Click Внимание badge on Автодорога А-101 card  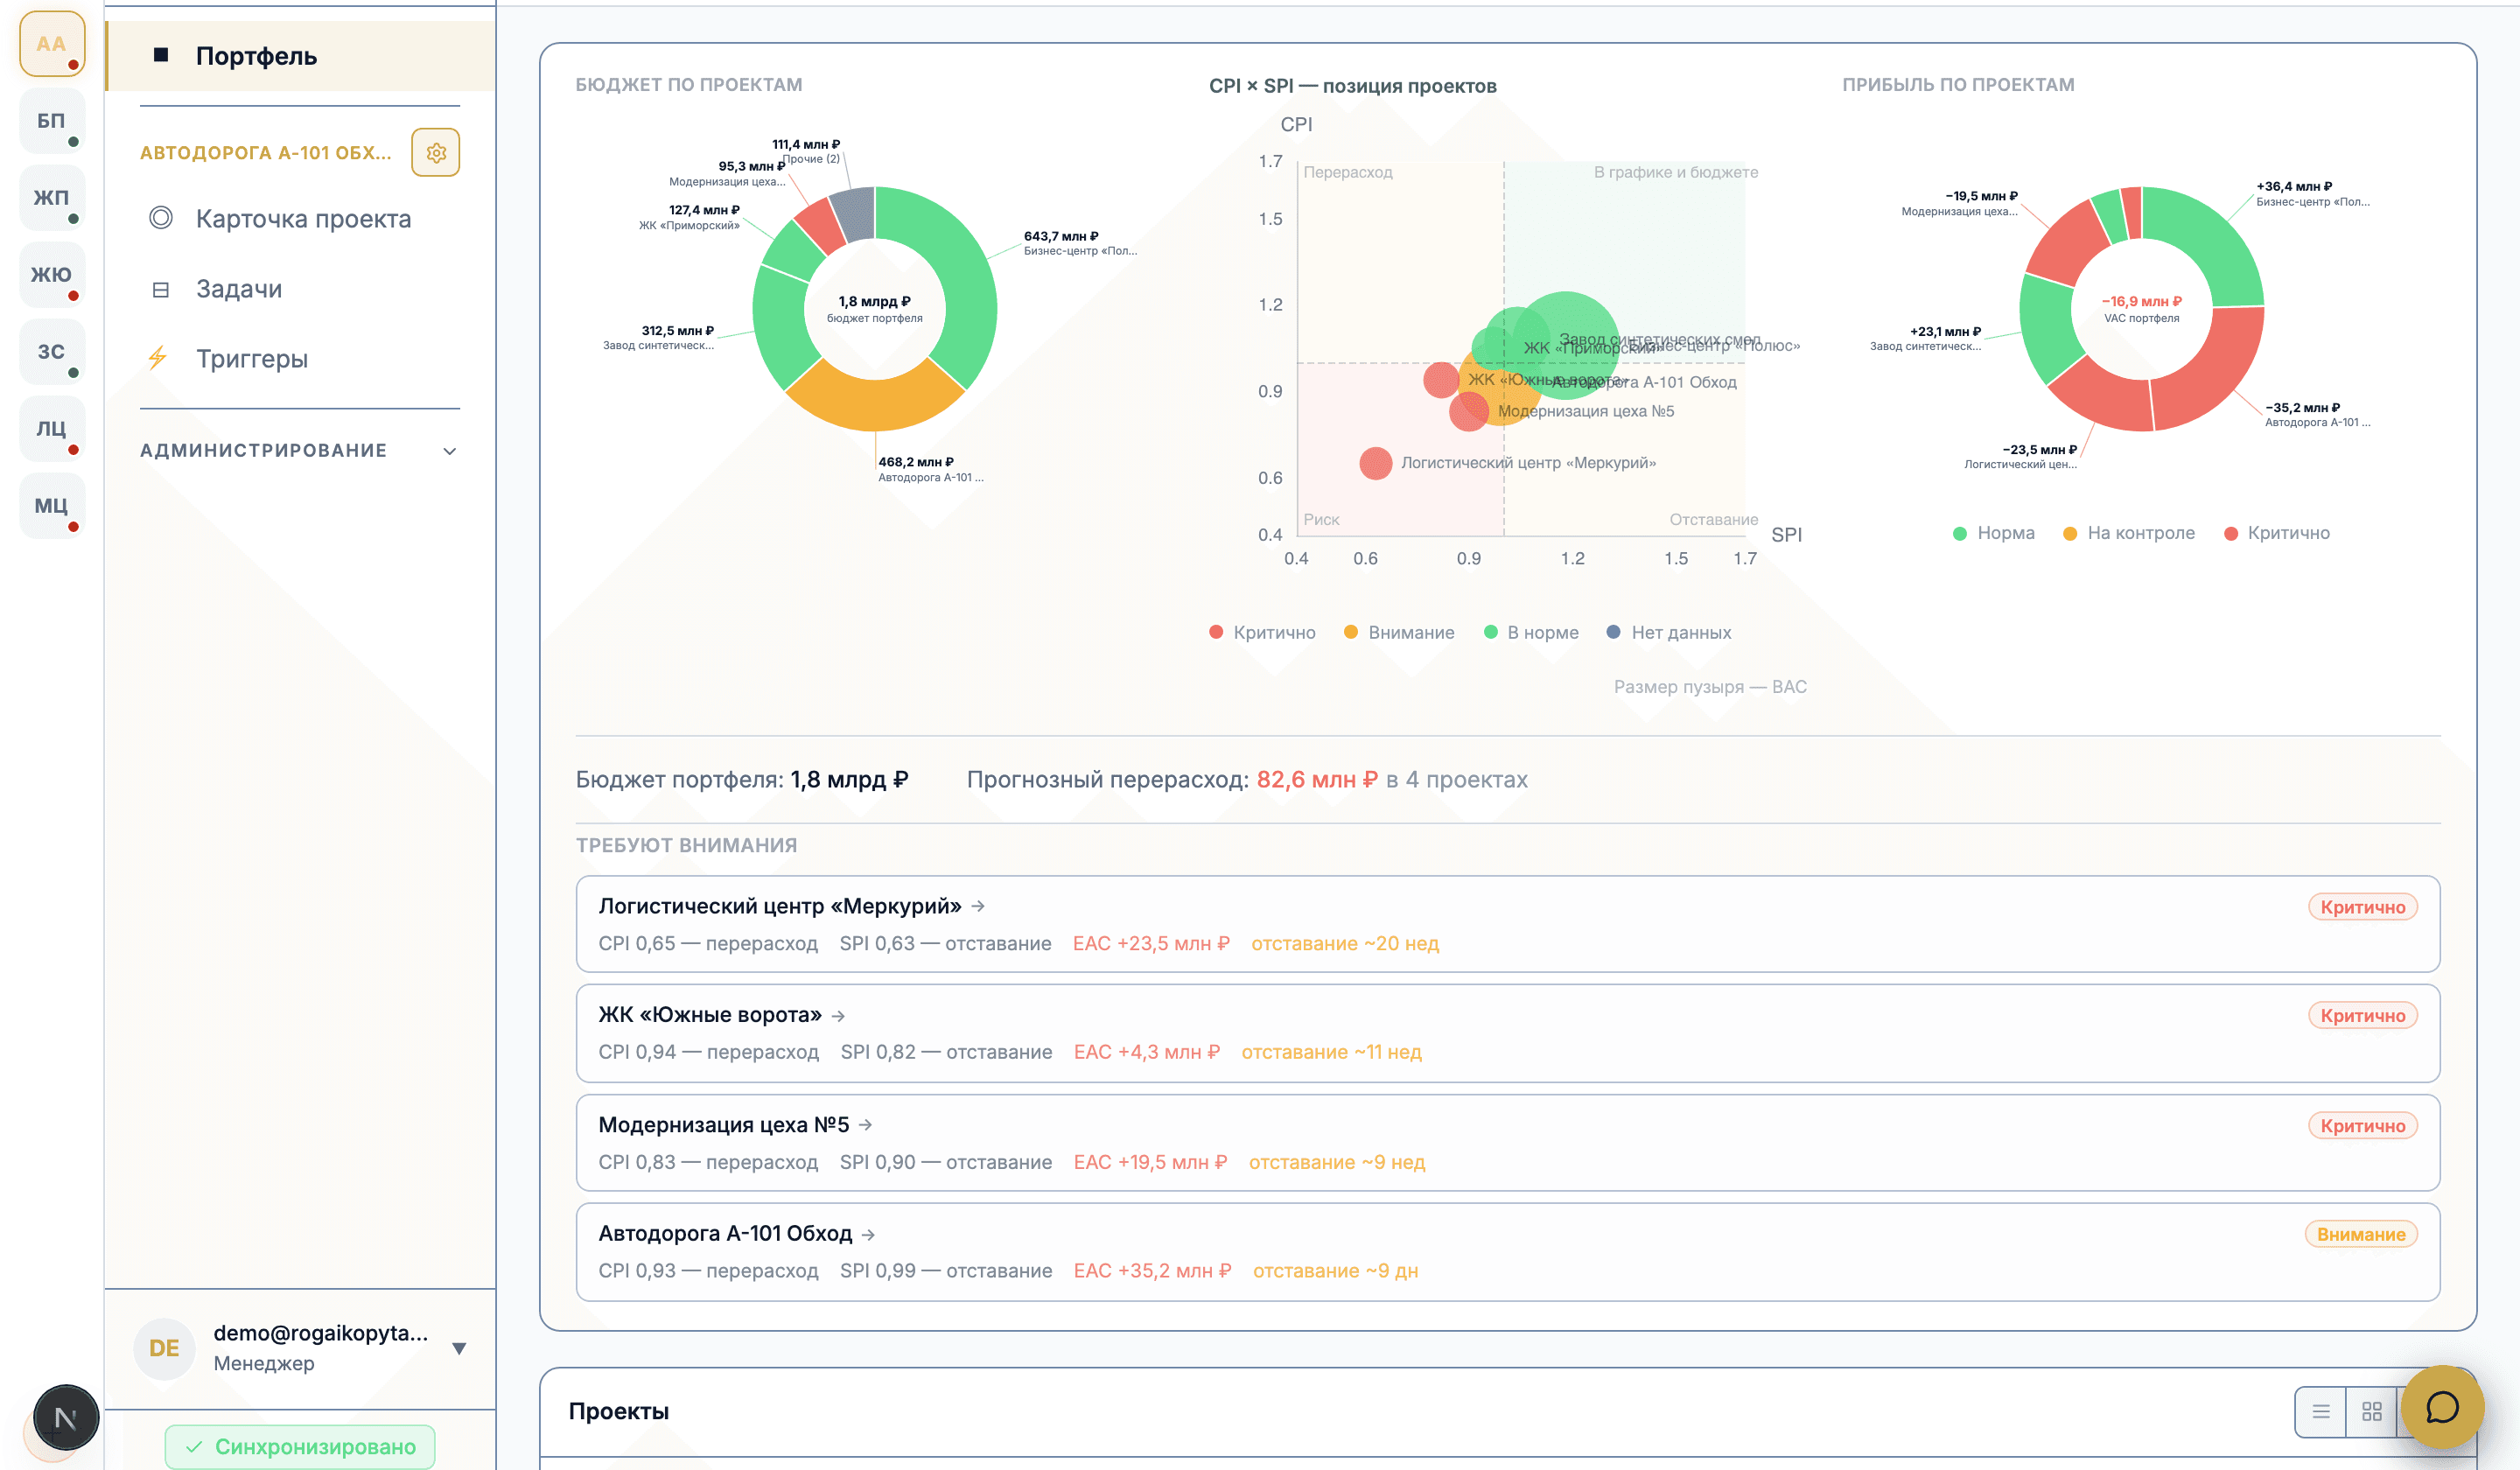[2361, 1235]
